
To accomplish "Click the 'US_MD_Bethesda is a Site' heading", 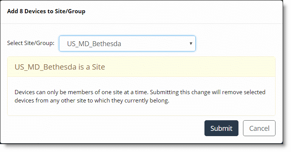I will pos(60,67).
